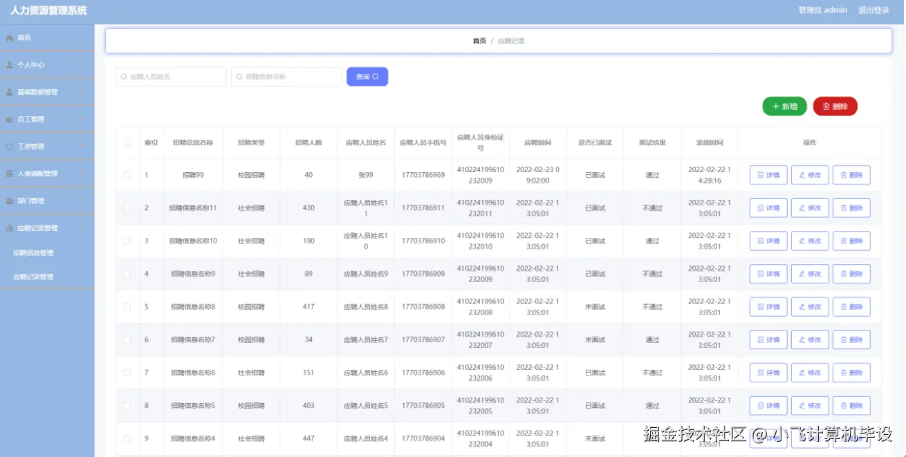Delete the 招聘99 row
906x457 pixels.
pyautogui.click(x=851, y=175)
